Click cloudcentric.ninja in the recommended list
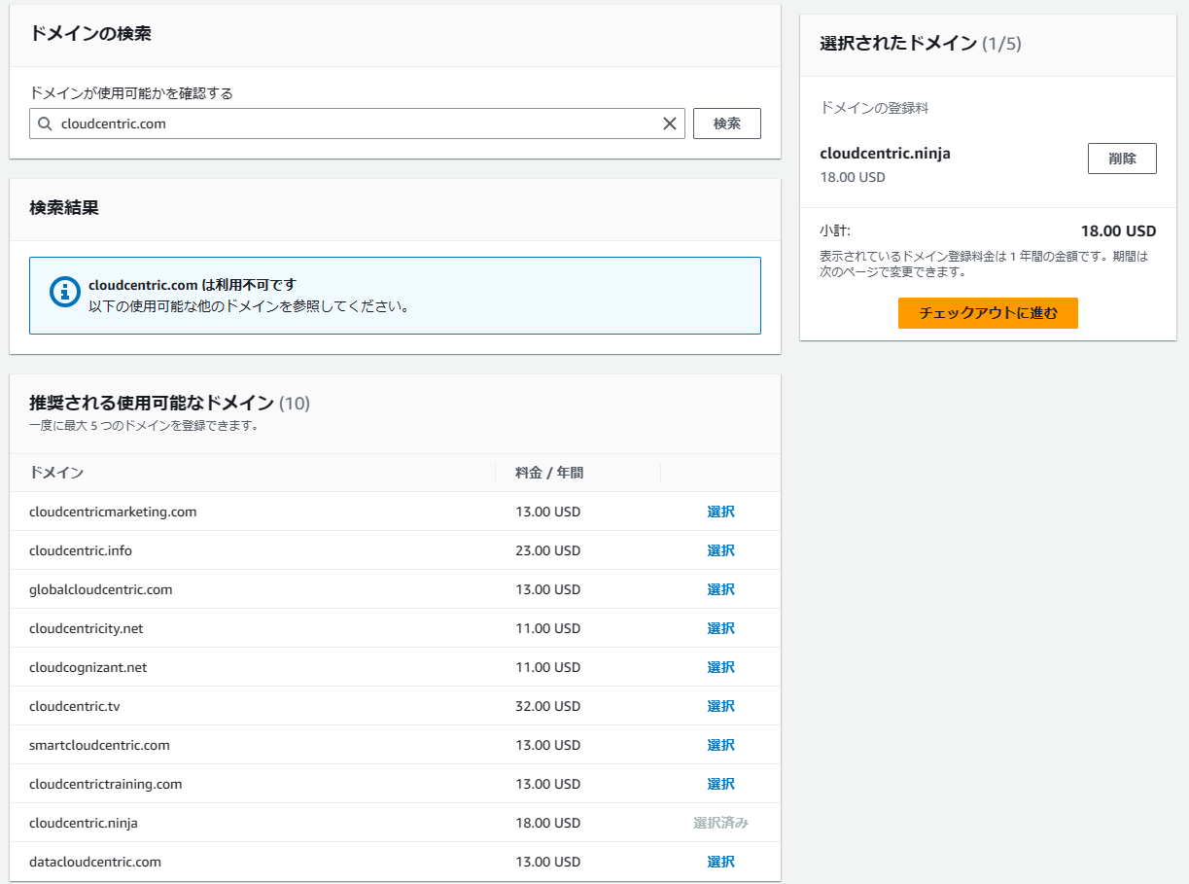Viewport: 1189px width, 884px height. click(x=84, y=823)
